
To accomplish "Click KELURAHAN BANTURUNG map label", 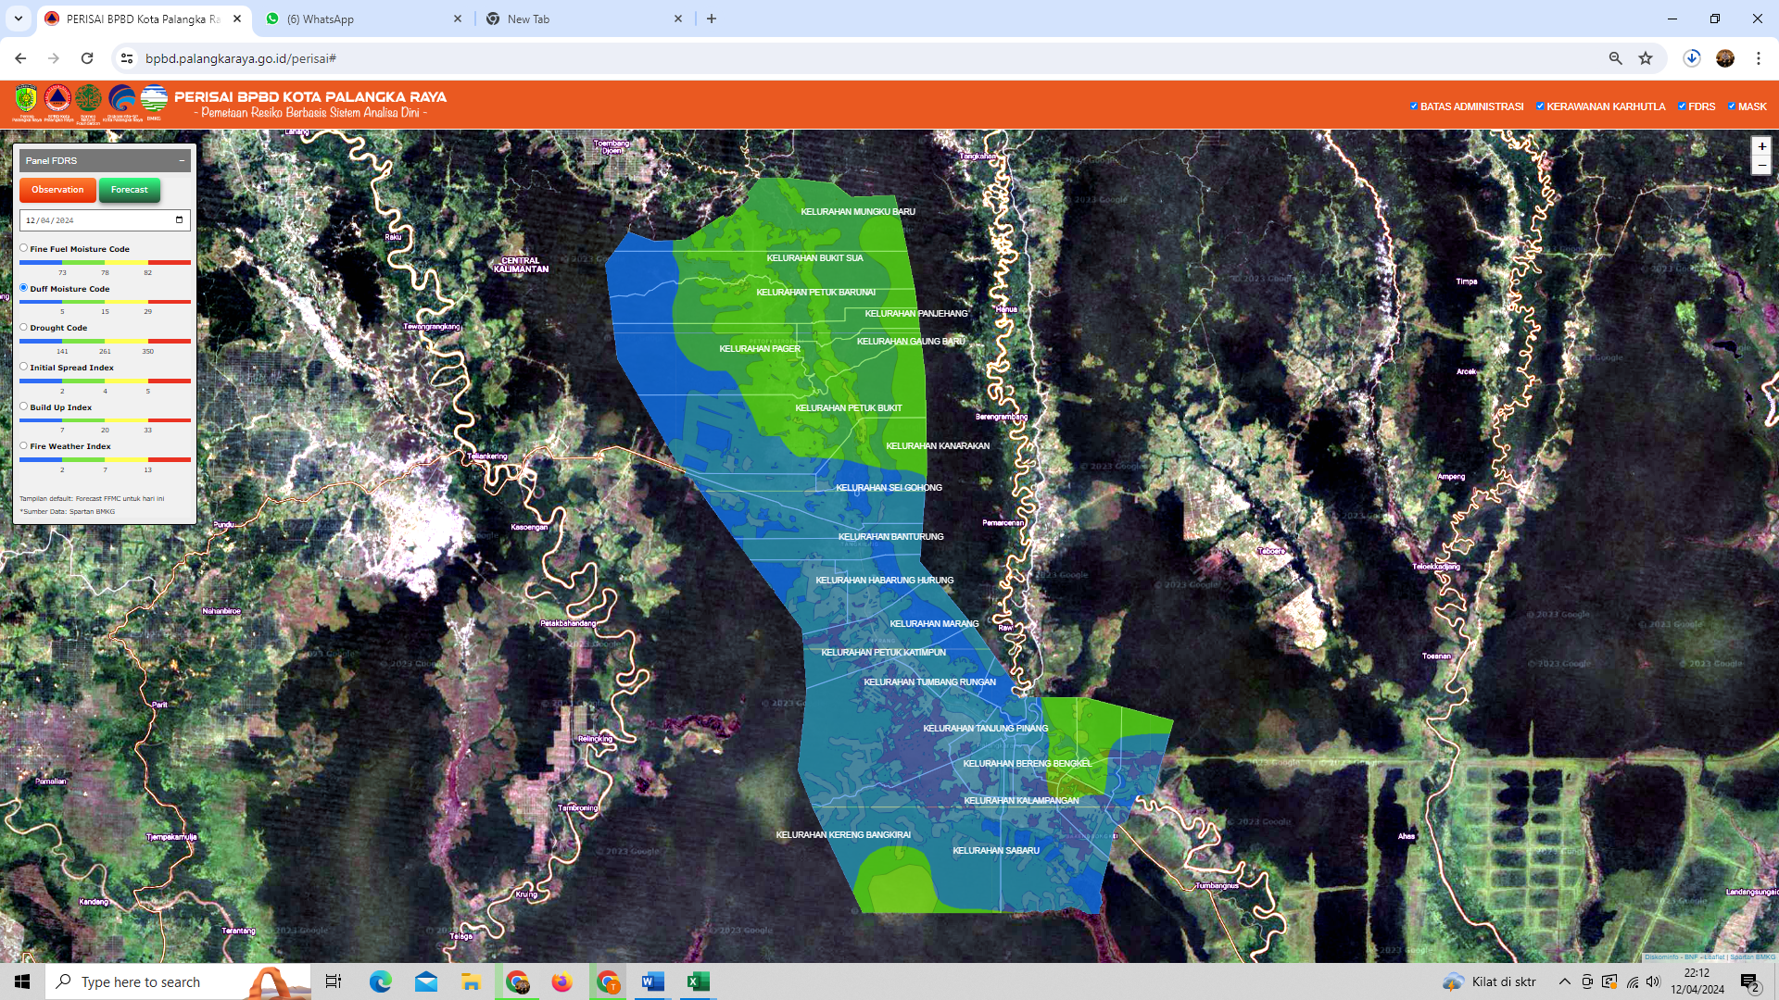I will pos(890,537).
